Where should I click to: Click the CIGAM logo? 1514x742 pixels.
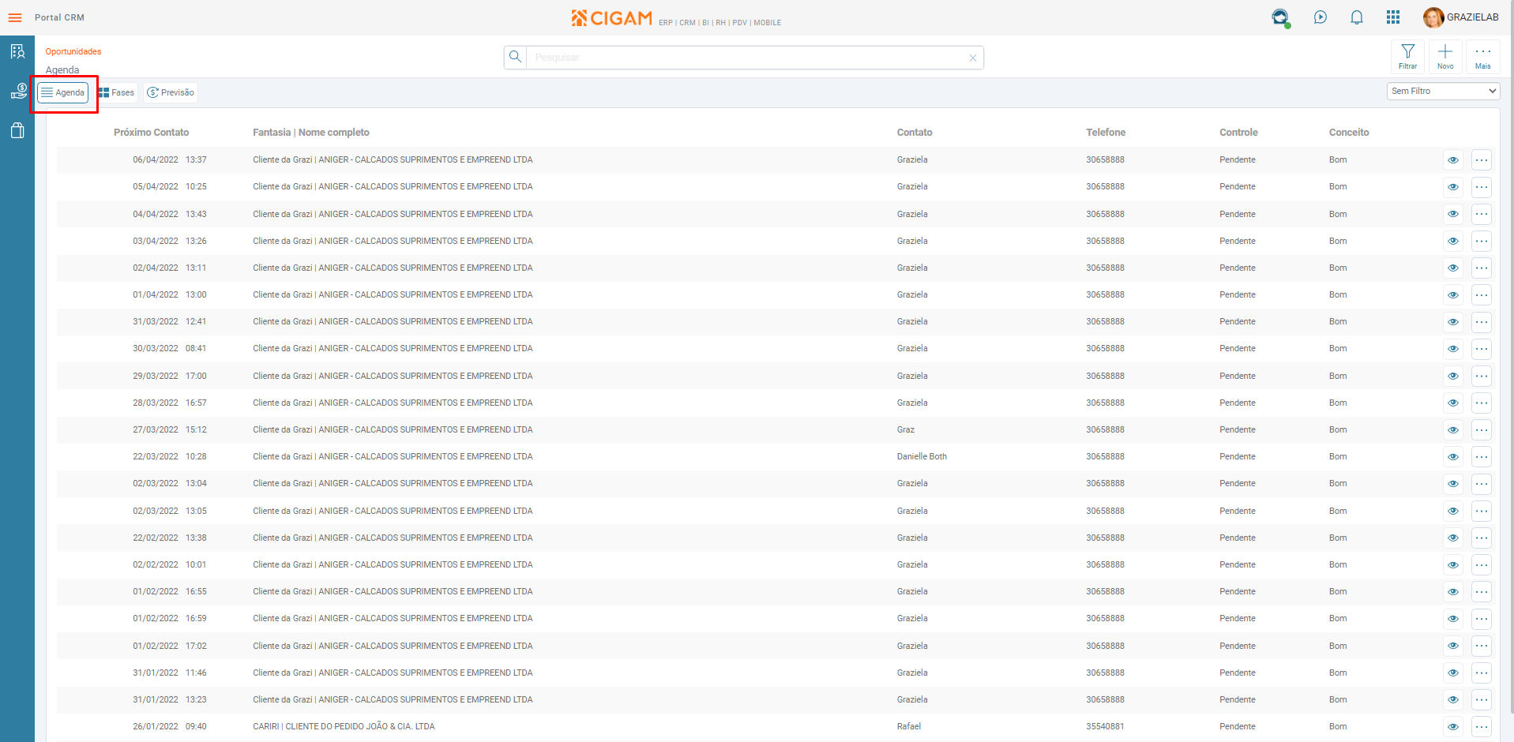[612, 17]
